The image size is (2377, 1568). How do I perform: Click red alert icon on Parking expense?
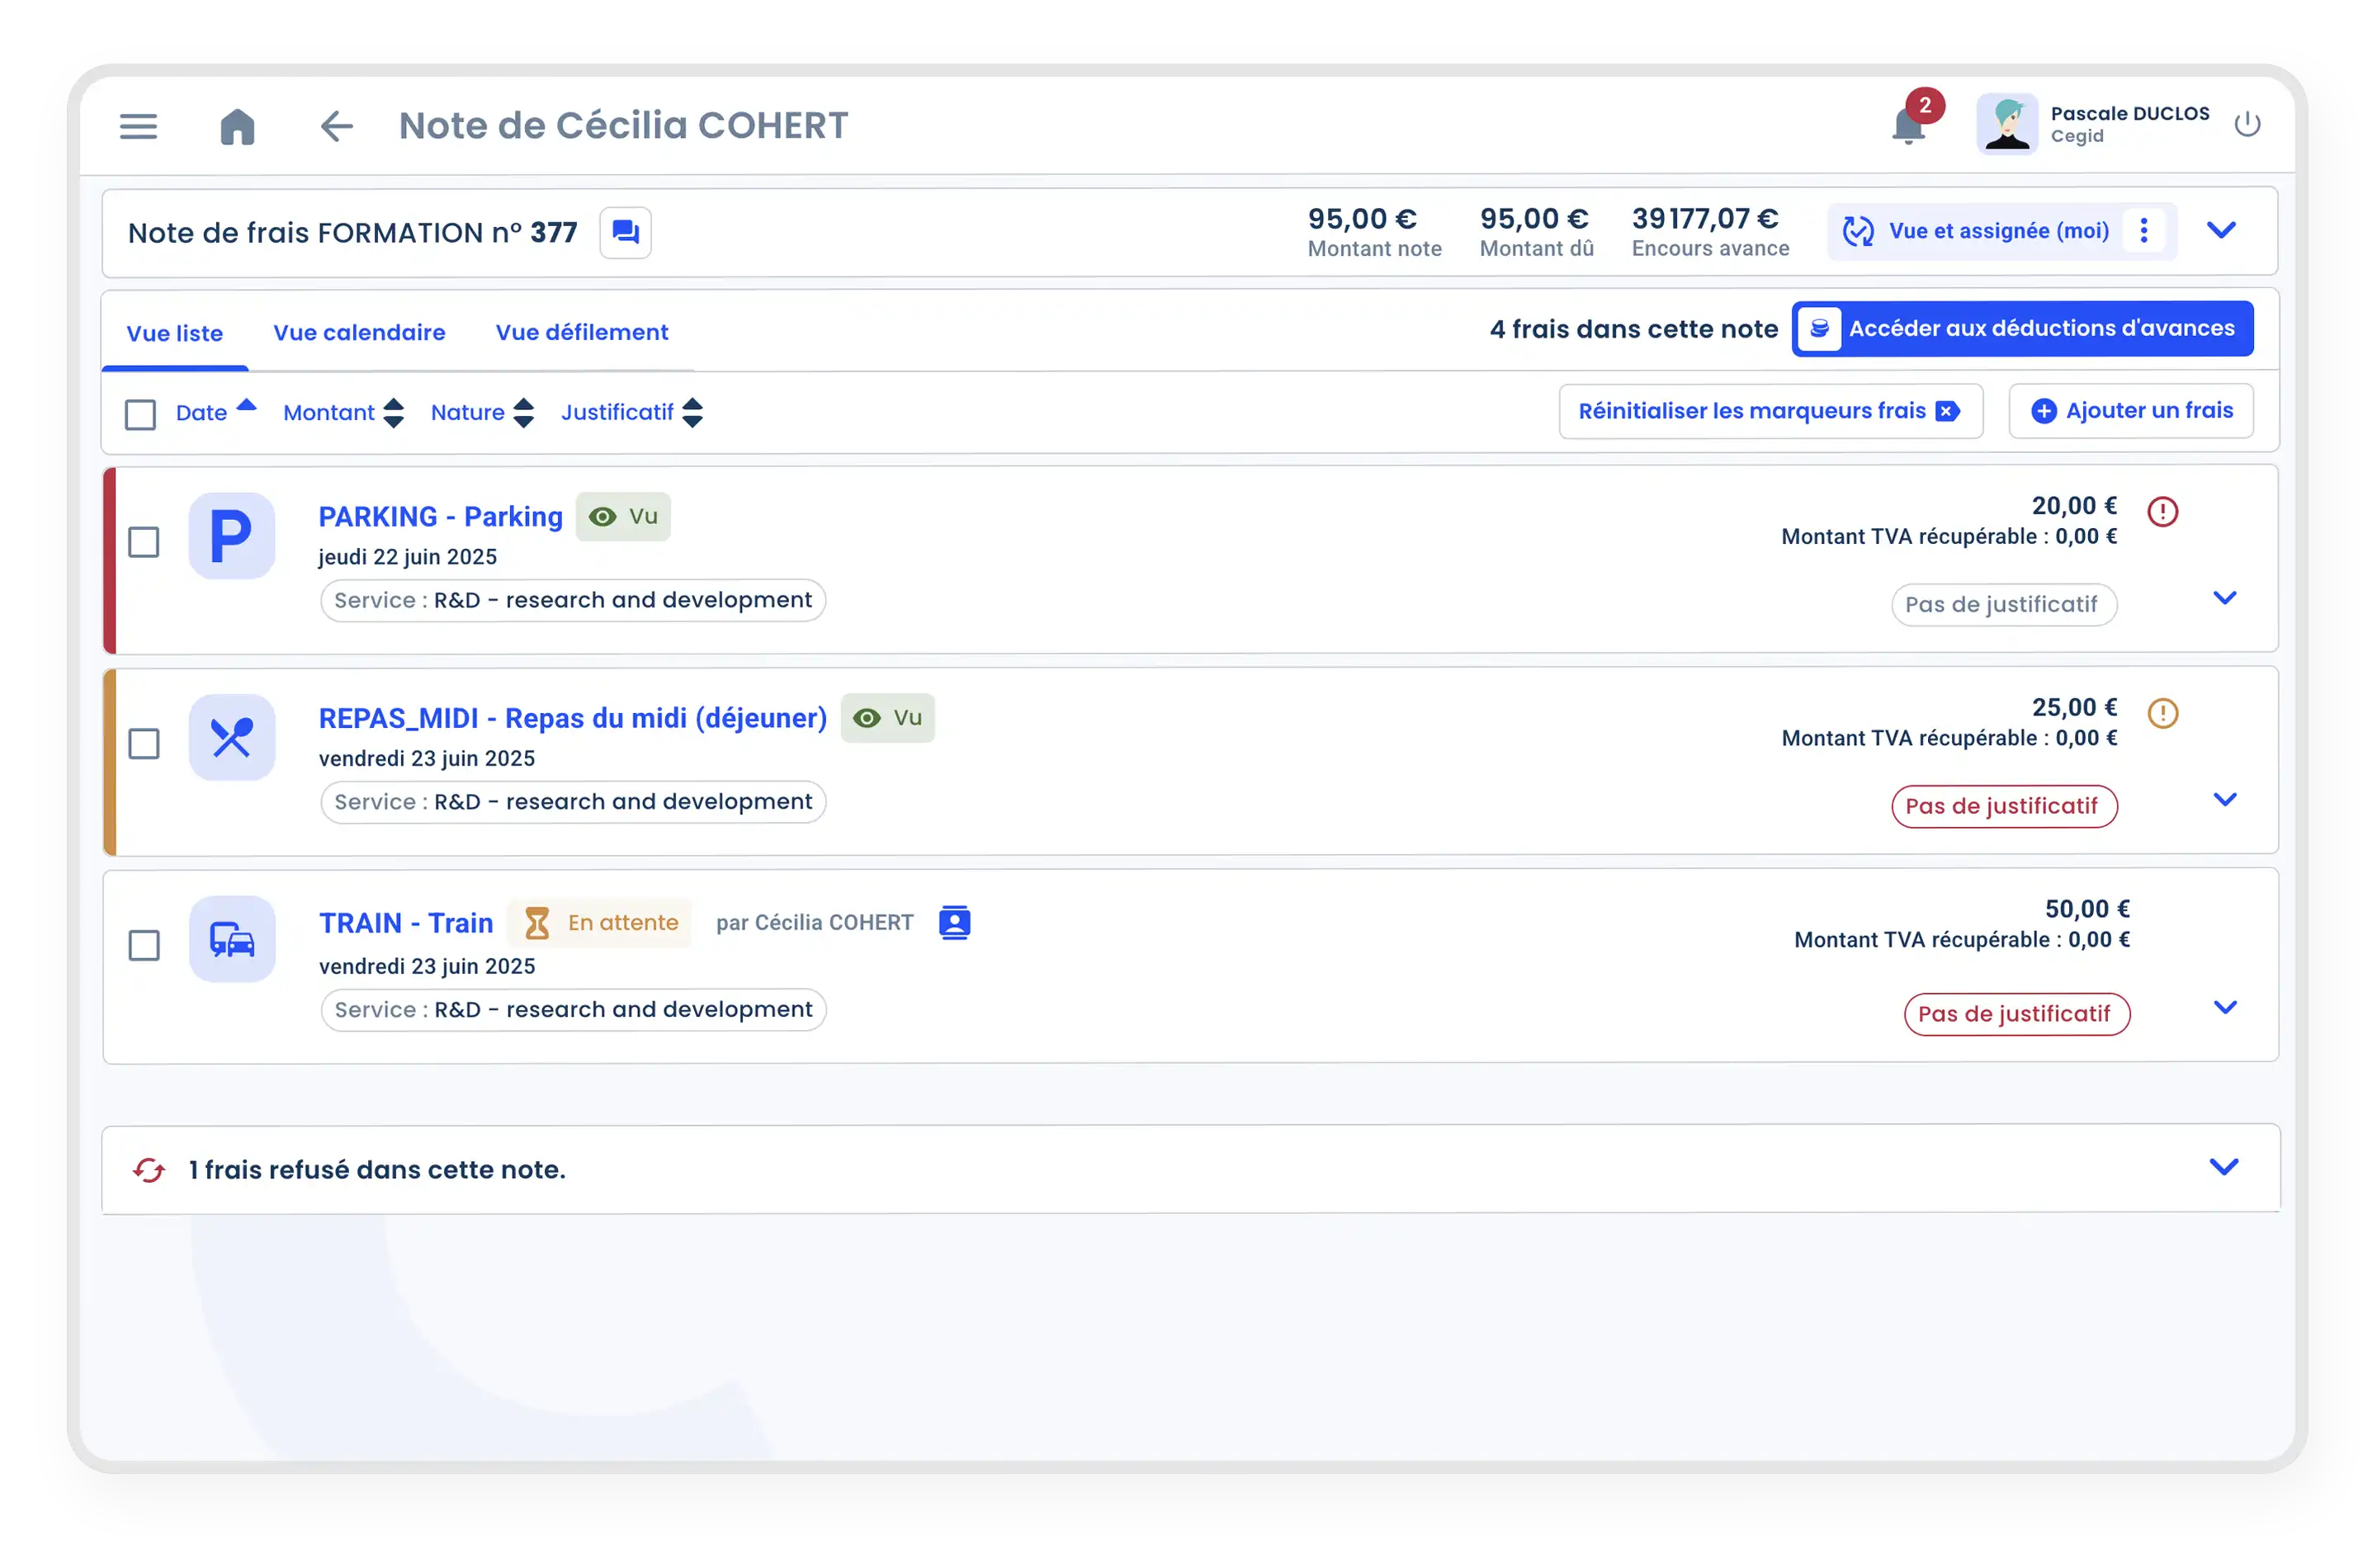[x=2162, y=512]
